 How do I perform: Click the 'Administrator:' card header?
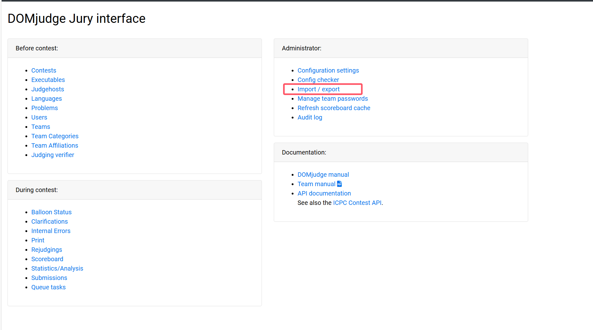click(x=401, y=48)
